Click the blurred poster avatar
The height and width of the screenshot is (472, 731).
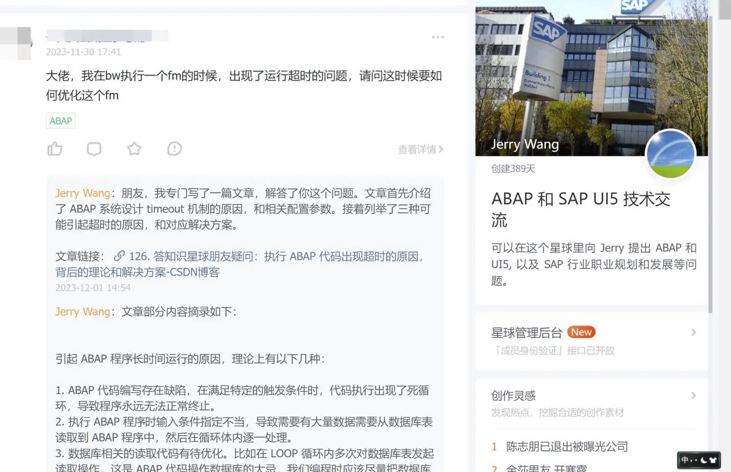coord(16,43)
